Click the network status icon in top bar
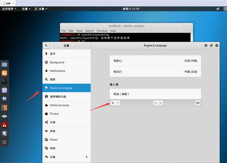 [x=218, y=9]
